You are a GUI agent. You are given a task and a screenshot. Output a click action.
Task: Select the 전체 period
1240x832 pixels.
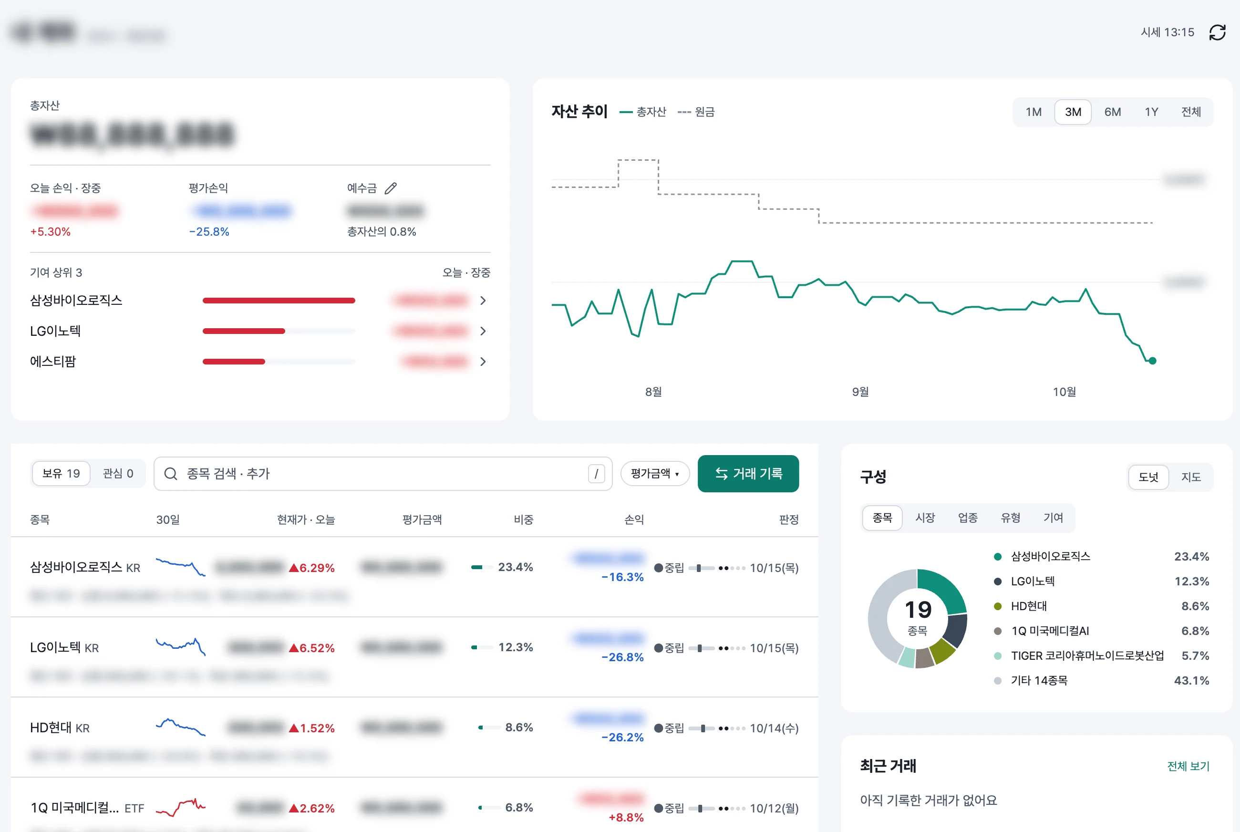[x=1191, y=112]
